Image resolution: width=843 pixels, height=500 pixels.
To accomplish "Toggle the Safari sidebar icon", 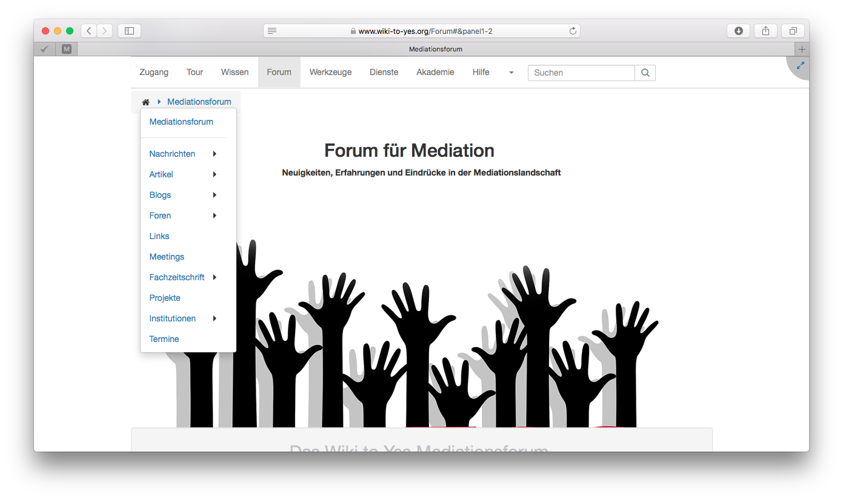I will (x=129, y=31).
